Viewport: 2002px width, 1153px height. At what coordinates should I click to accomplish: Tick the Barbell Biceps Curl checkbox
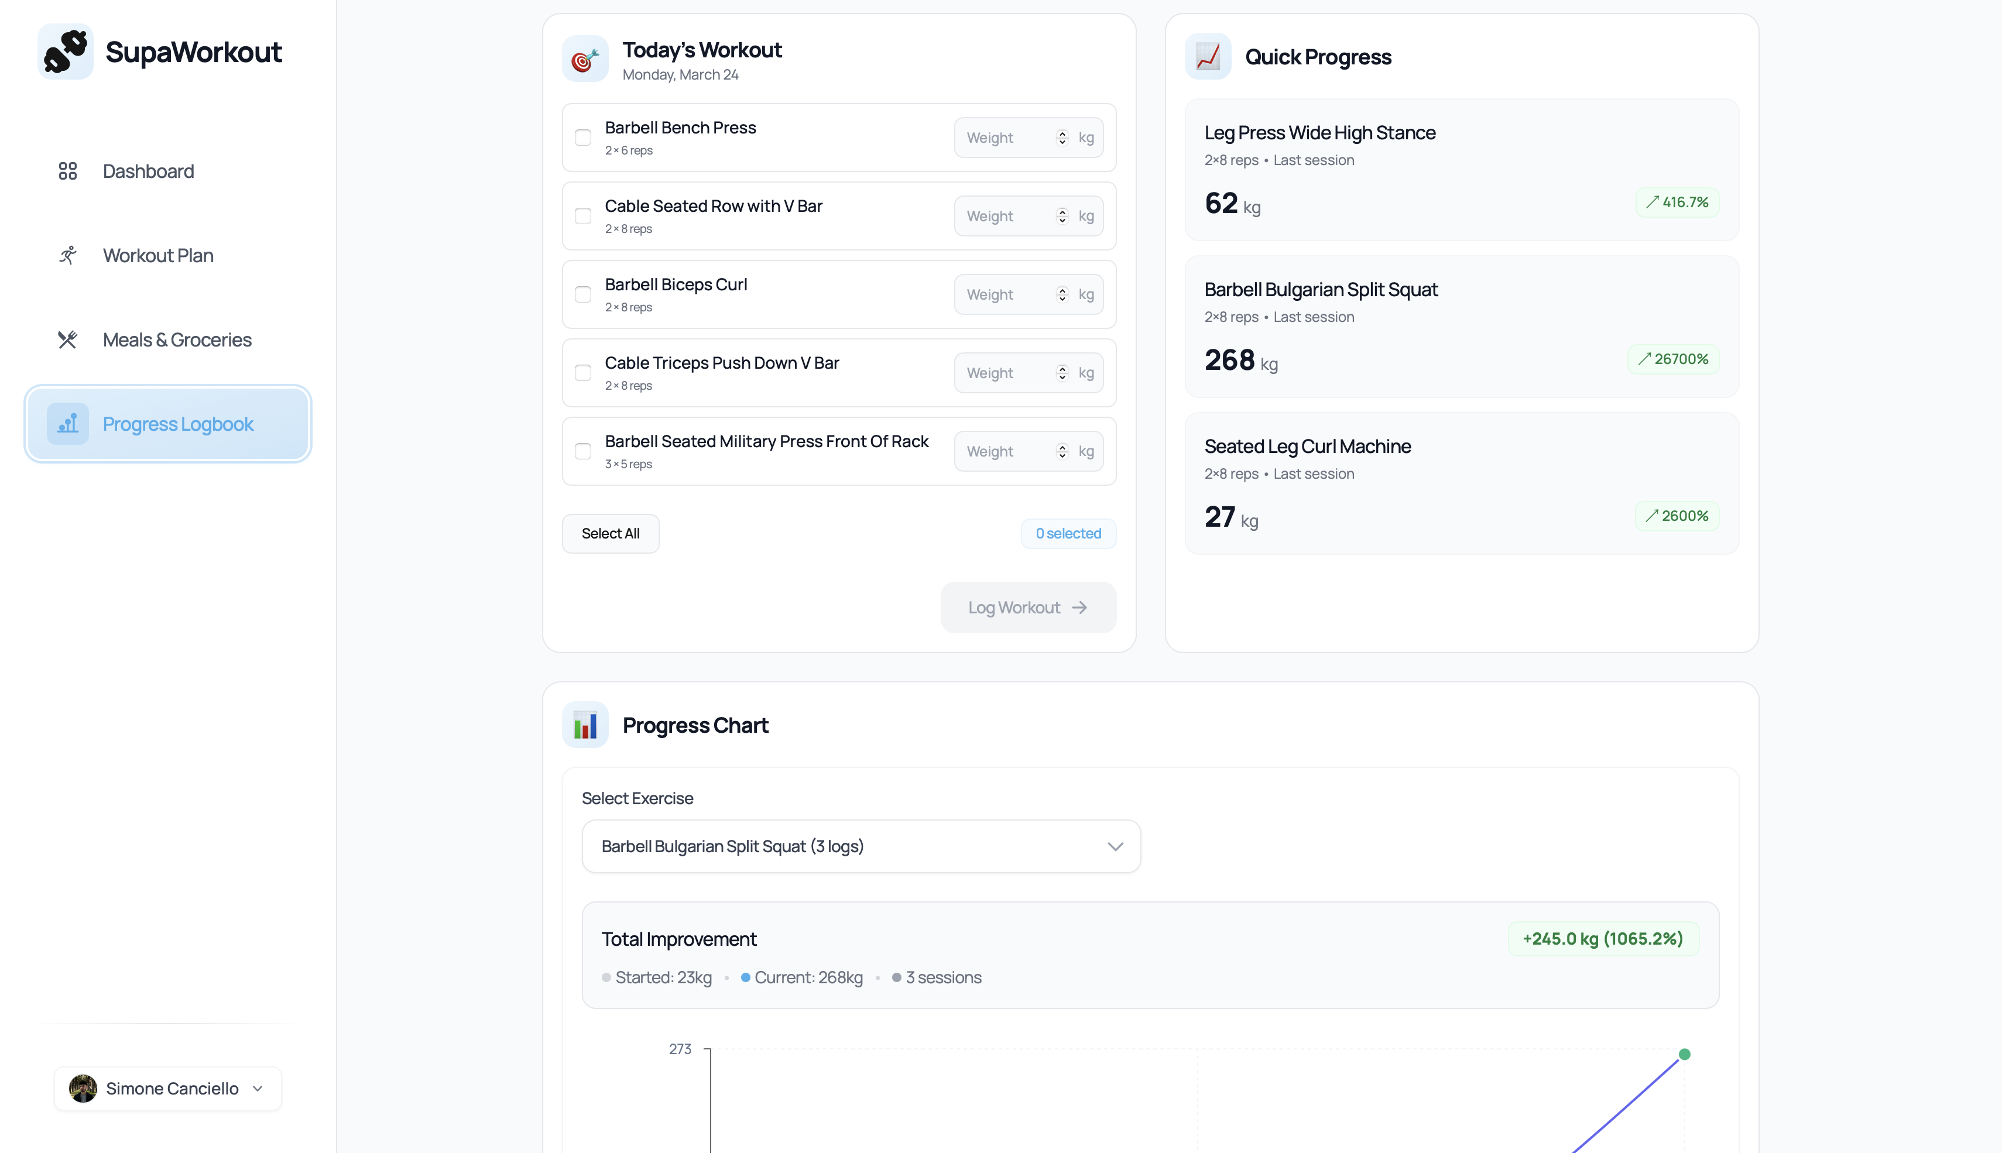[x=583, y=294]
